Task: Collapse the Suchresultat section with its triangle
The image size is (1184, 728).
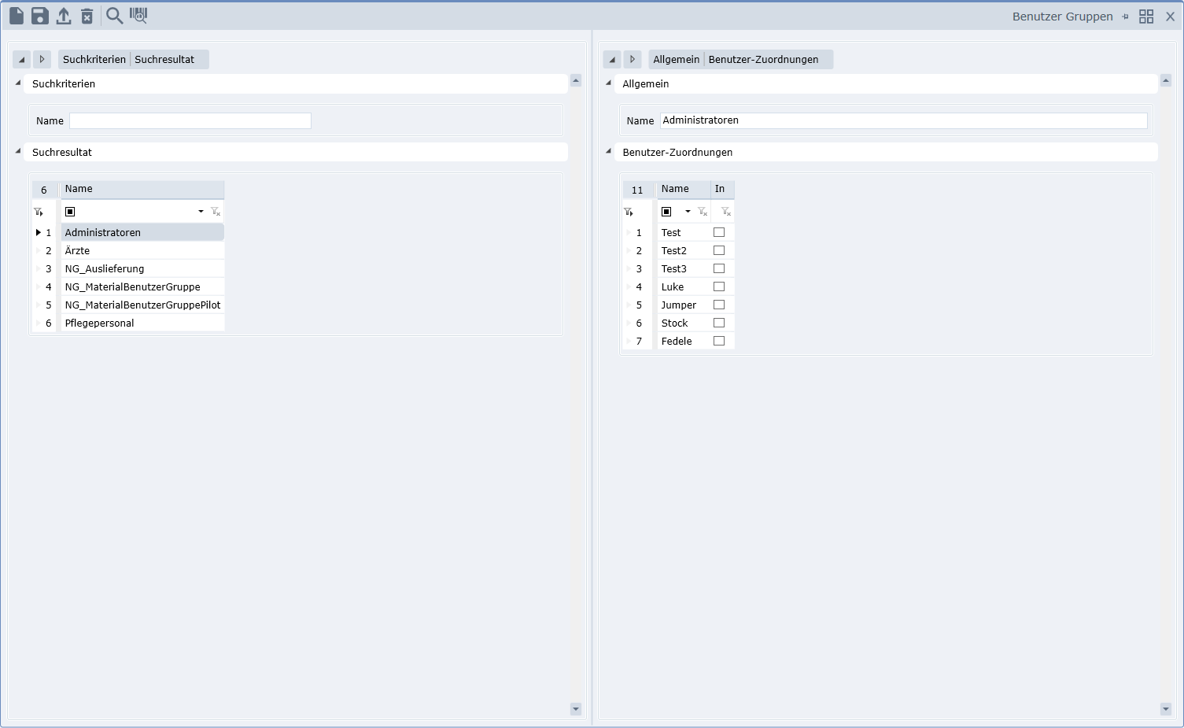Action: (x=18, y=151)
